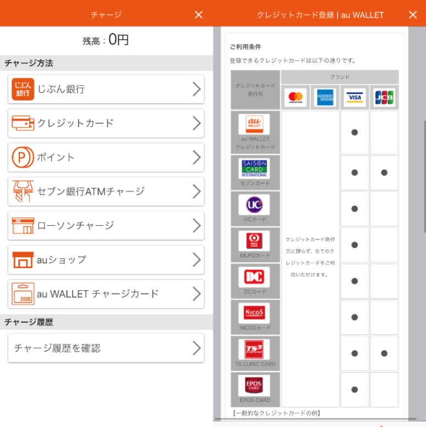Click the チャージ履歴 section header
Screen dimensions: 426x427
(x=29, y=322)
